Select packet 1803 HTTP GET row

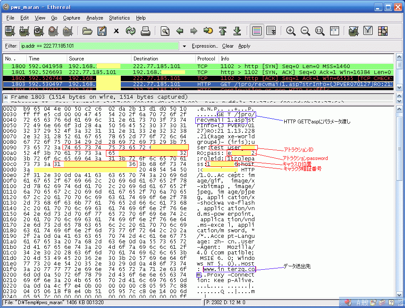(198, 84)
